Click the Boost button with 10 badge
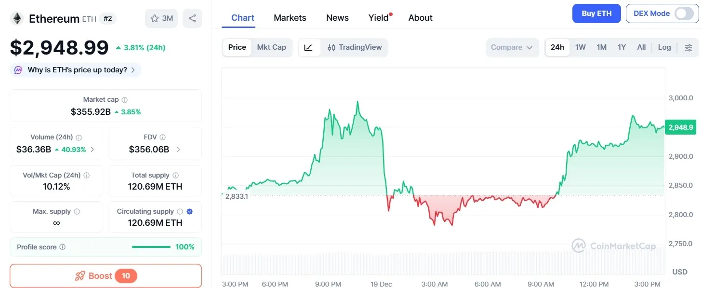This screenshot has height=288, width=702. [106, 275]
